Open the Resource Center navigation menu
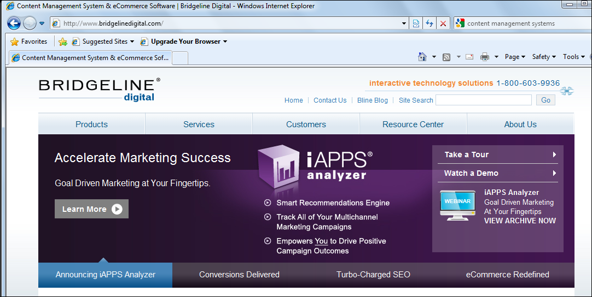This screenshot has width=592, height=297. tap(413, 124)
